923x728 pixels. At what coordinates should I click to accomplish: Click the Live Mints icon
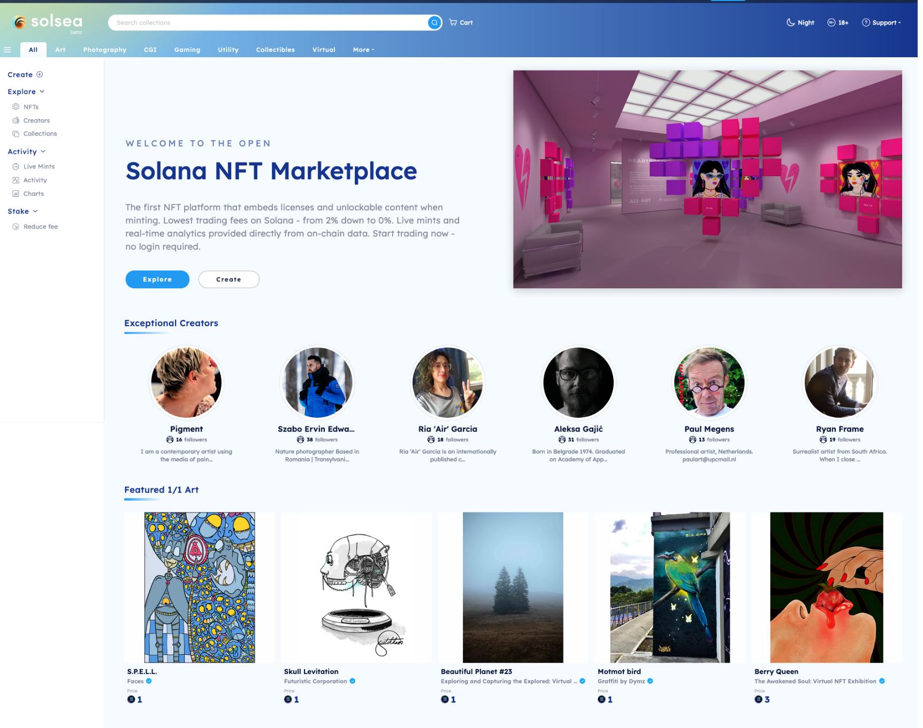pos(16,167)
